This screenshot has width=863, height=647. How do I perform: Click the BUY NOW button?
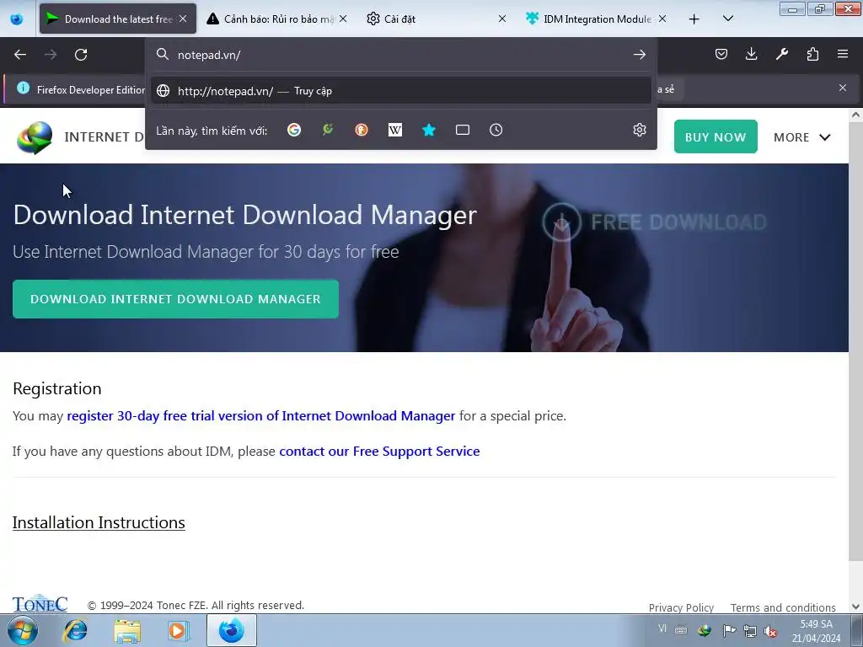716,136
